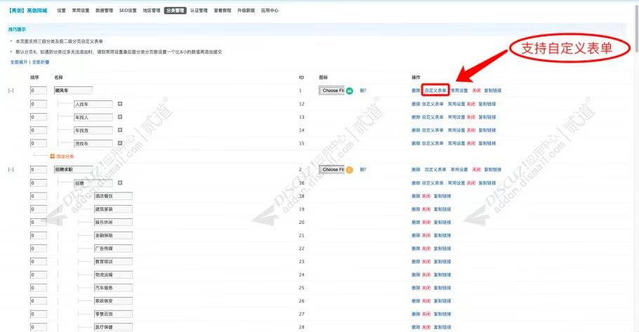
Task: Open the 认证管理 tab
Action: (x=199, y=11)
